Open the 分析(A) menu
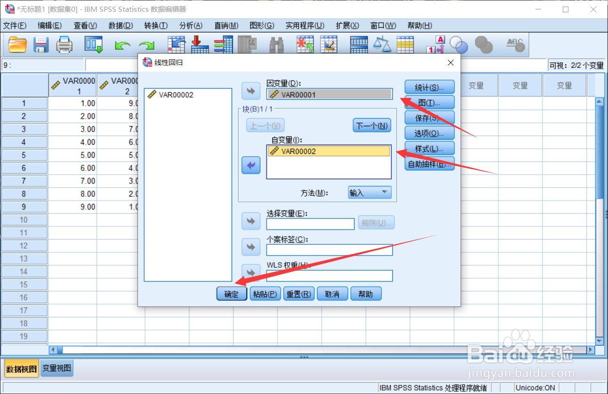Screen dimensions: 608x394 click(191, 25)
